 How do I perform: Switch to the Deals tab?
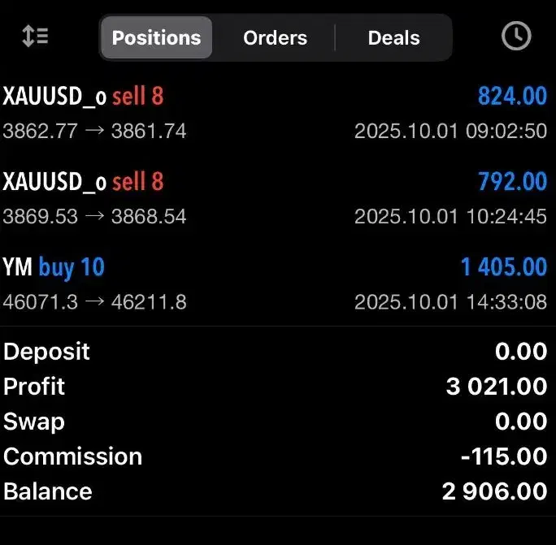click(x=393, y=38)
